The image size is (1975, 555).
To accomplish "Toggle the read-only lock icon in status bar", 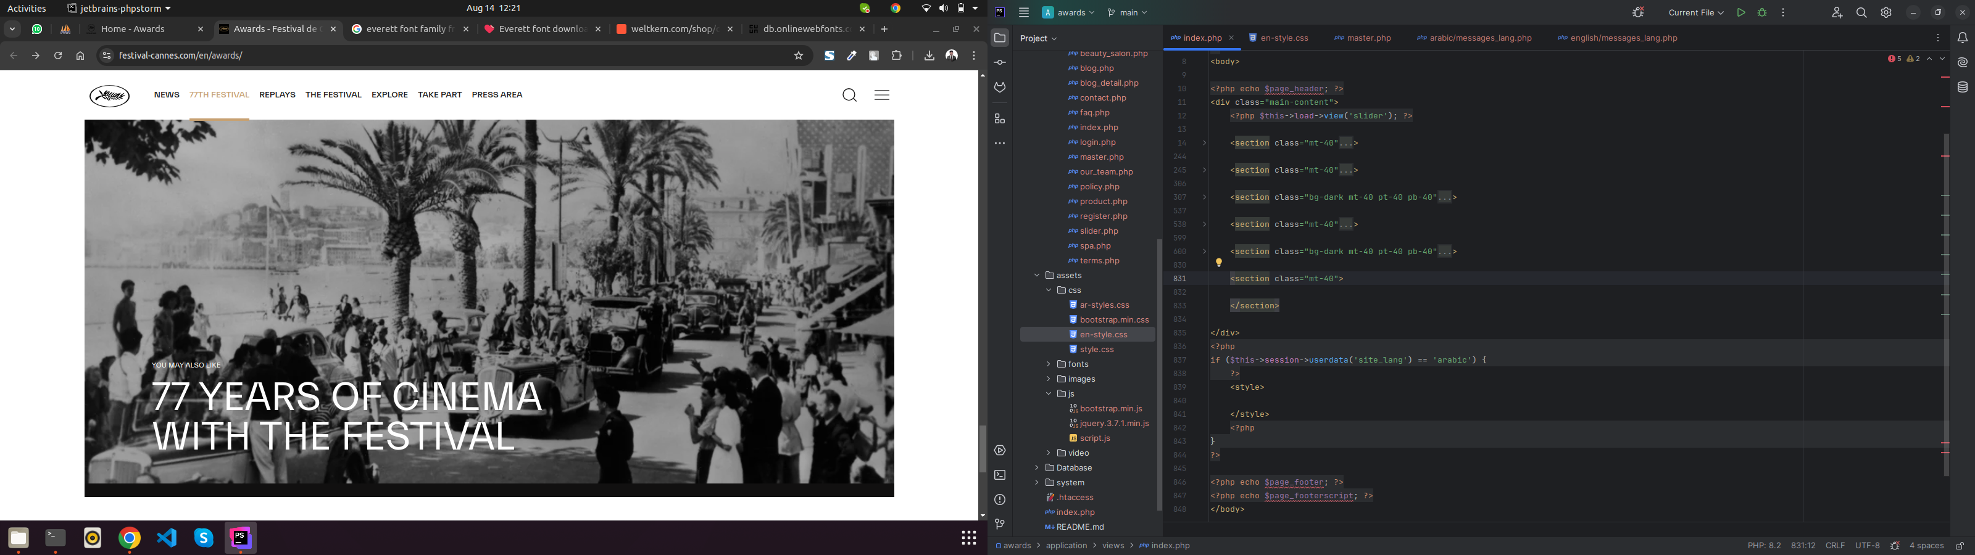I will (1960, 546).
